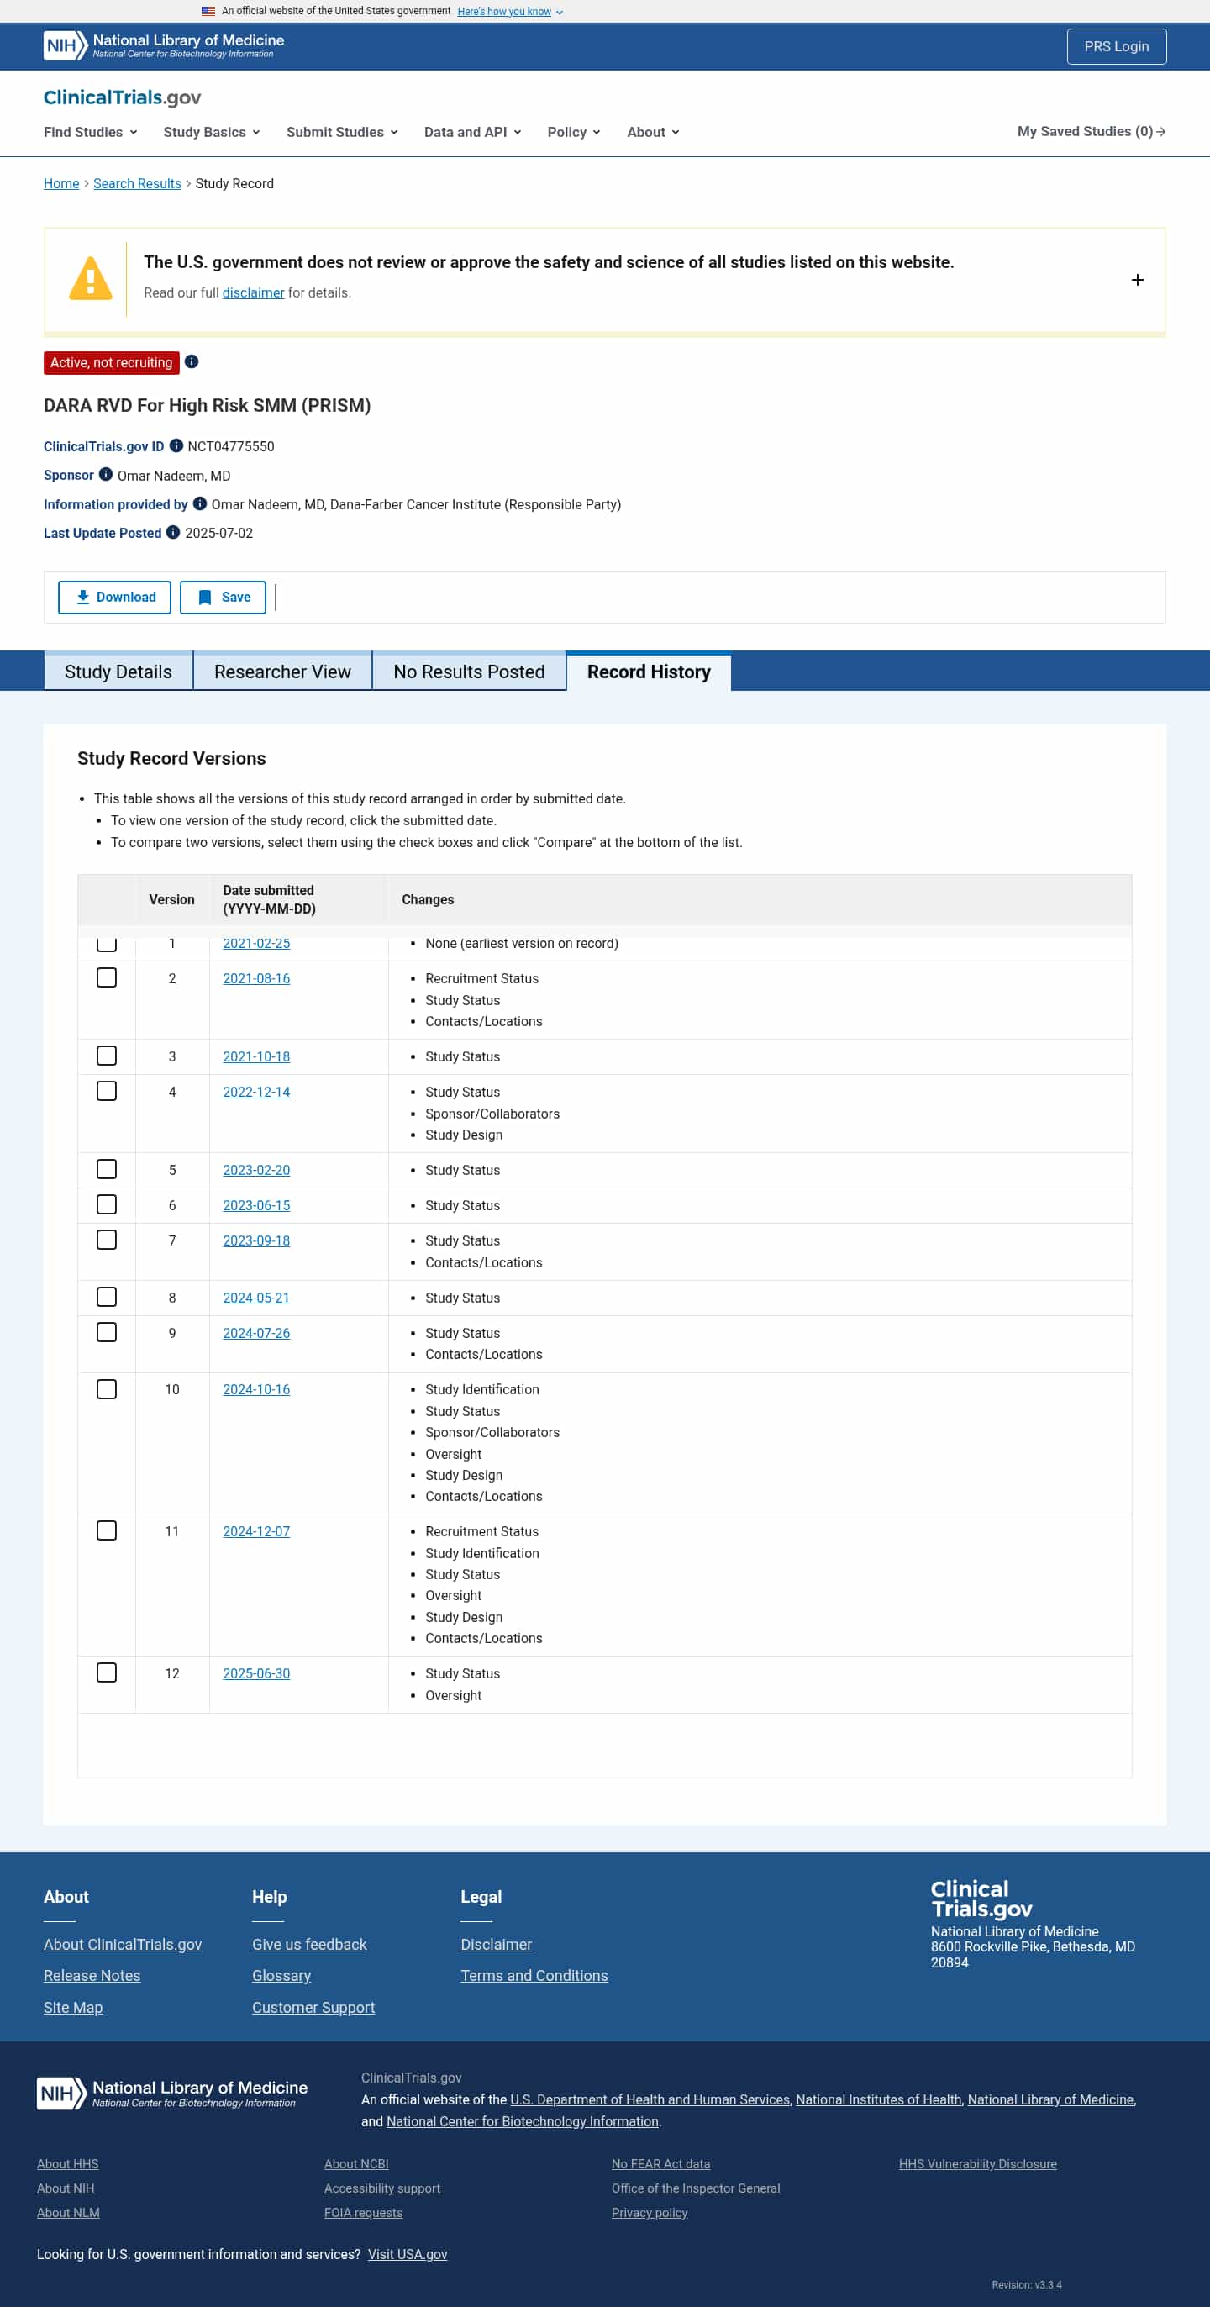This screenshot has width=1210, height=2307.
Task: Expand the Policy menu
Action: click(x=574, y=132)
